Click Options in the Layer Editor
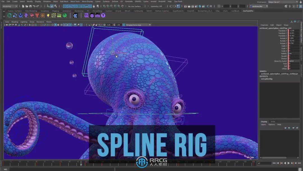The height and width of the screenshot is (171, 303). (271, 124)
